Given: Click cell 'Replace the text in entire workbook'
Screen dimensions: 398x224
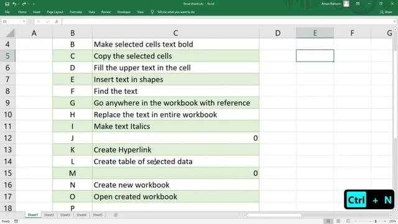Looking at the screenshot, I should [x=175, y=114].
